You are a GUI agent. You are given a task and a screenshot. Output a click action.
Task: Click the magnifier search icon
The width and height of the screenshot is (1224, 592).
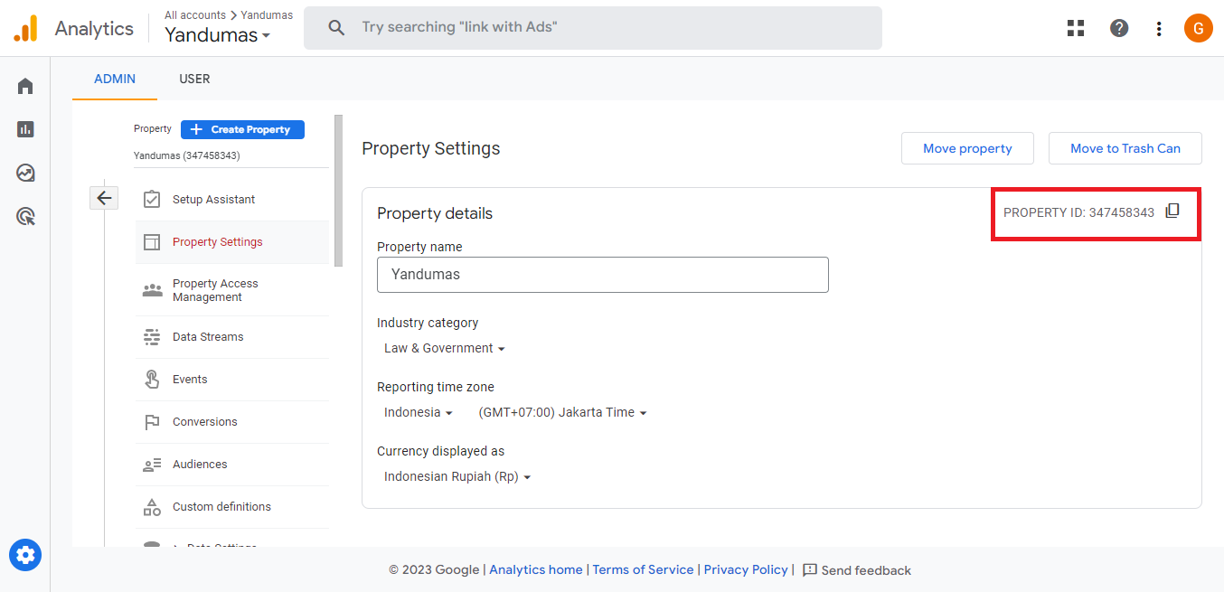click(x=336, y=28)
